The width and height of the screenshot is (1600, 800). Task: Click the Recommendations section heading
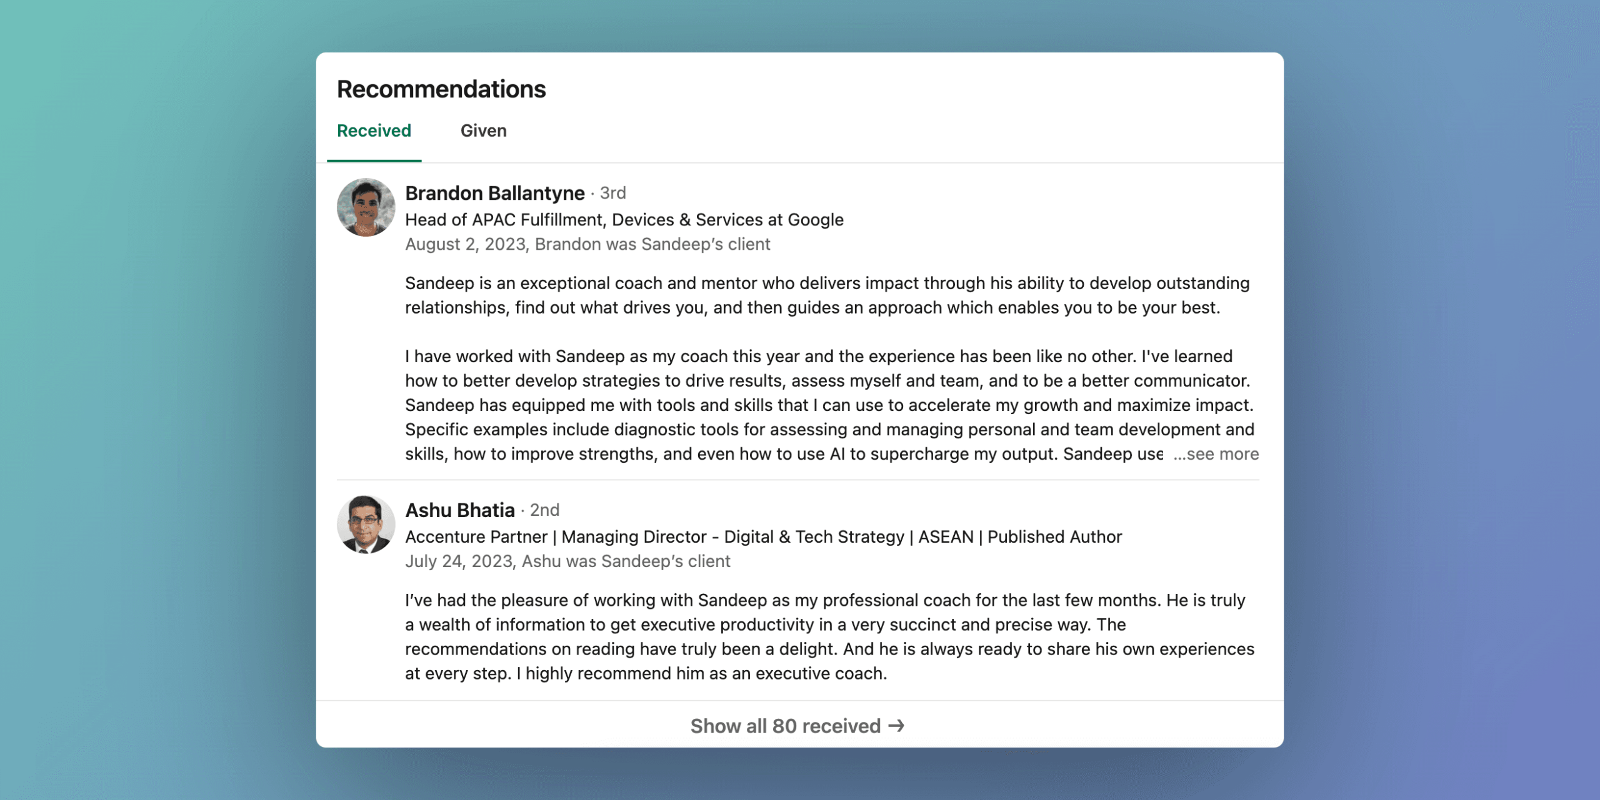[441, 88]
